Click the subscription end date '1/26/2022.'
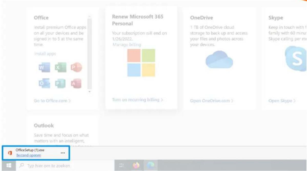Image resolution: width=307 pixels, height=171 pixels. tap(122, 39)
